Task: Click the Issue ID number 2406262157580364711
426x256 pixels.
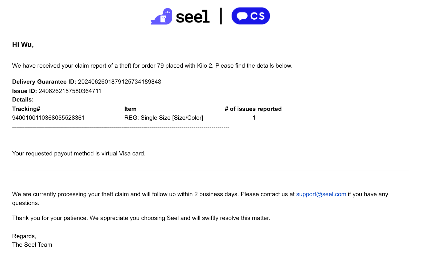Action: pos(70,91)
